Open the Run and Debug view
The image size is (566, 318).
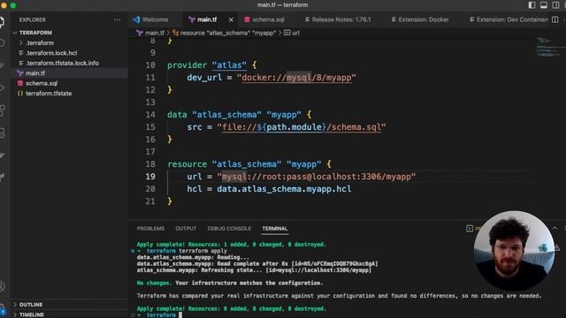click(x=2, y=88)
